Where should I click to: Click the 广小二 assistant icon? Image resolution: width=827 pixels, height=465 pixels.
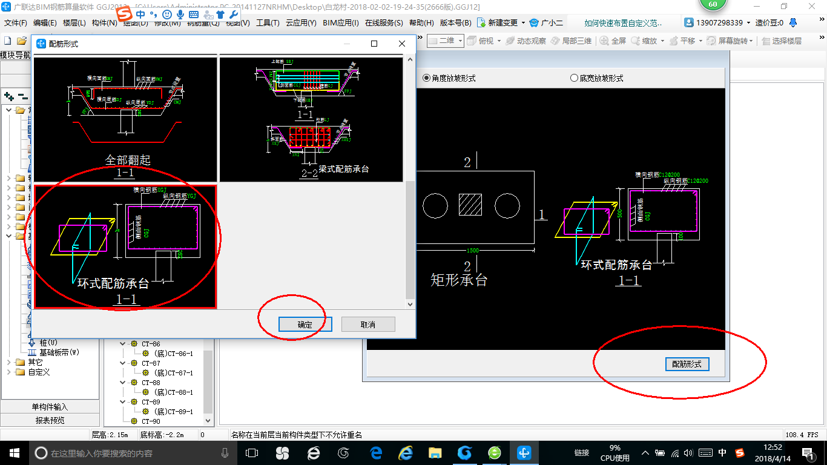pyautogui.click(x=534, y=22)
